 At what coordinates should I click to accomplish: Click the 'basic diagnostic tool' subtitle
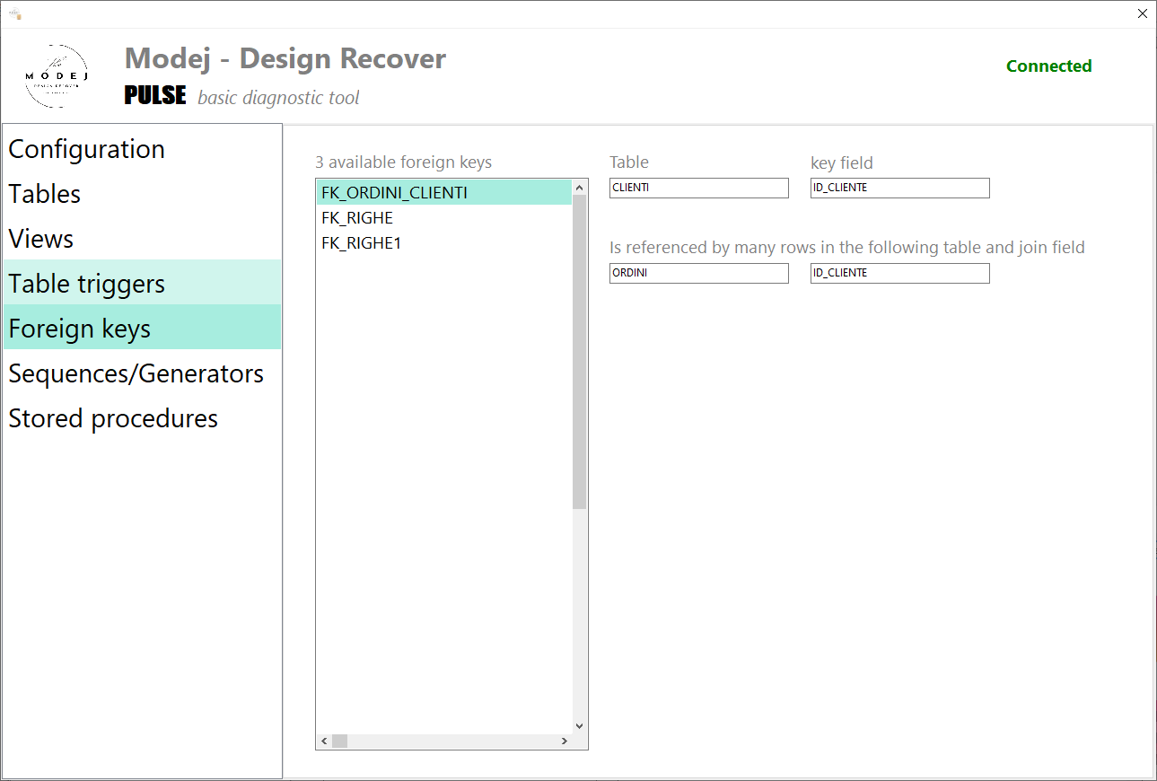click(278, 97)
